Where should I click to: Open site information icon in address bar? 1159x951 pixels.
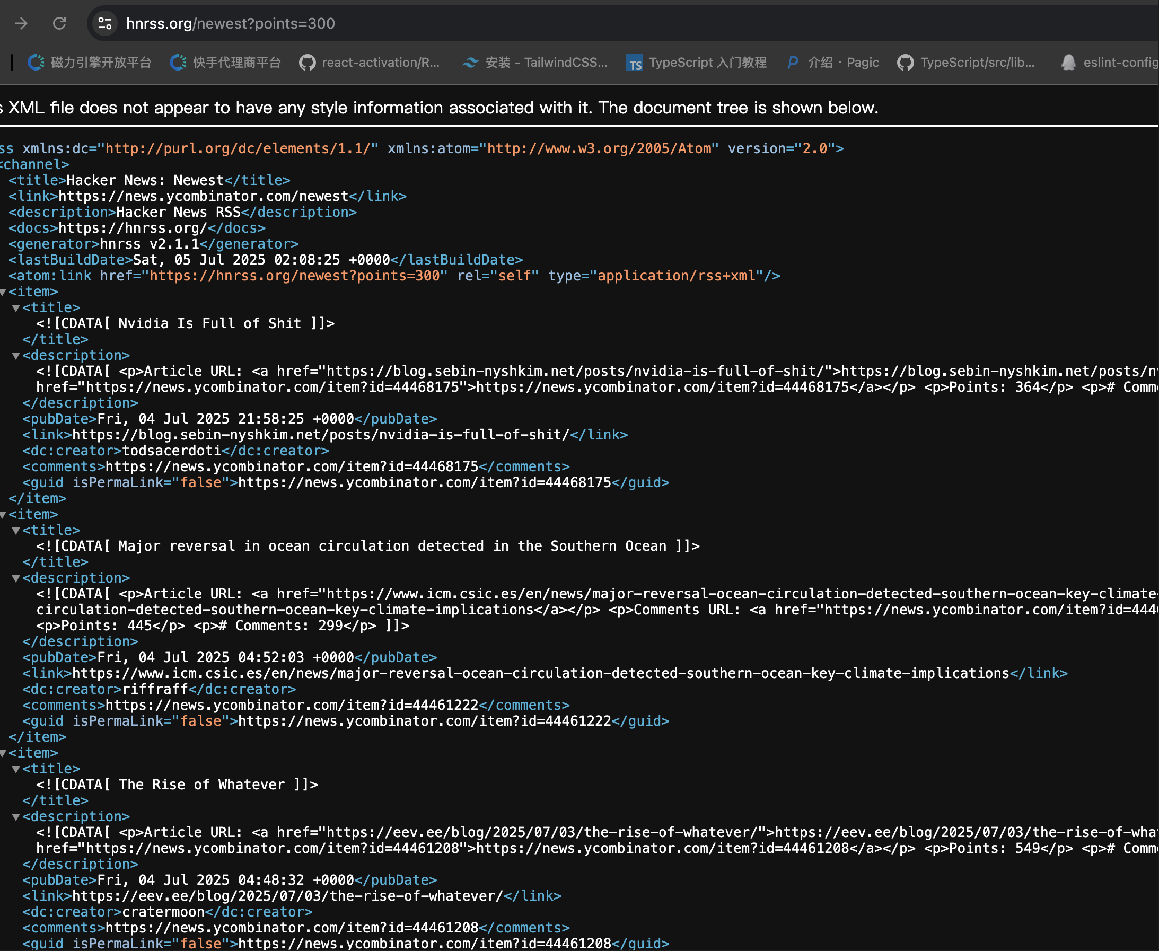[104, 23]
